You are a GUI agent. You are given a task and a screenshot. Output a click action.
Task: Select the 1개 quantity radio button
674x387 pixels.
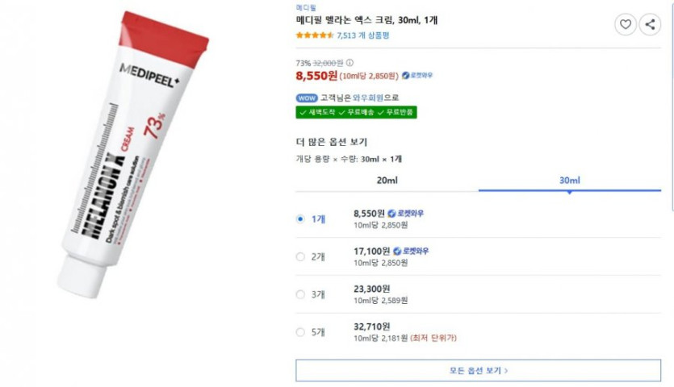300,218
